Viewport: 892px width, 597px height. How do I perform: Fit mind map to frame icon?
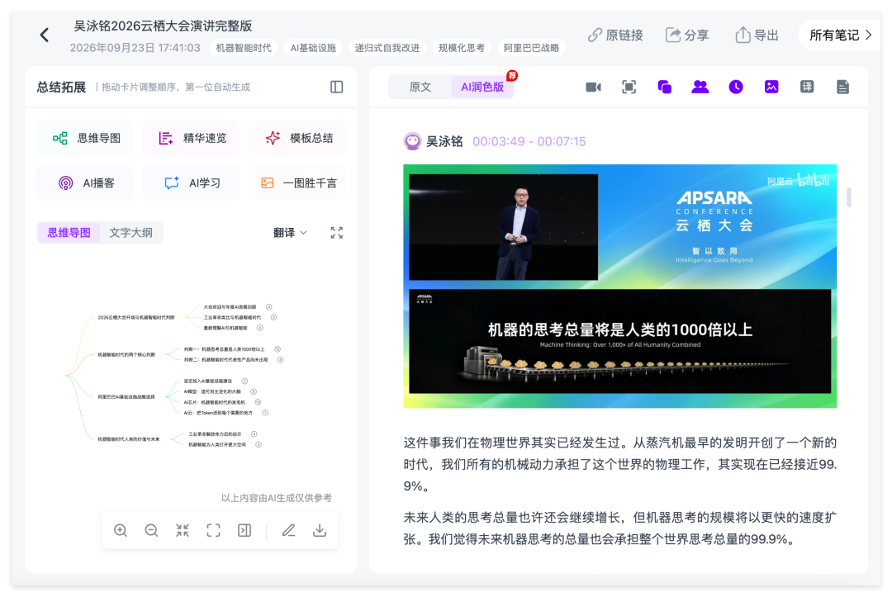point(213,530)
